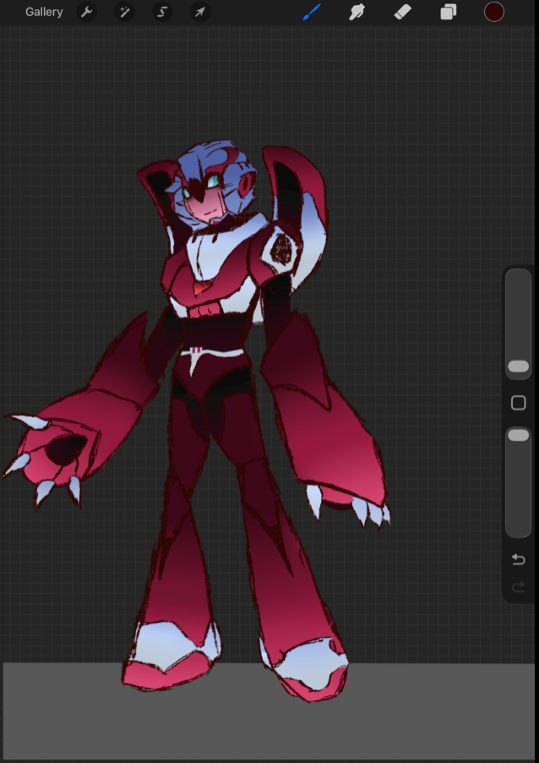539x763 pixels.
Task: Open the dark red color picker
Action: click(x=494, y=12)
